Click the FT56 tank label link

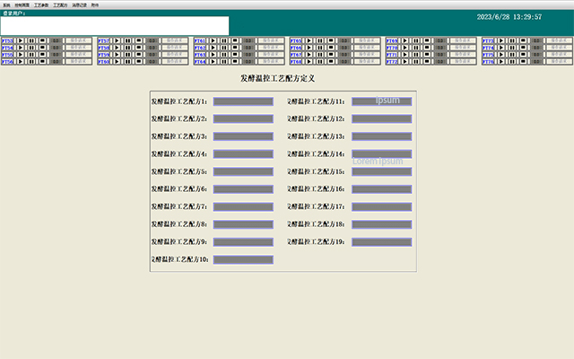[x=7, y=62]
